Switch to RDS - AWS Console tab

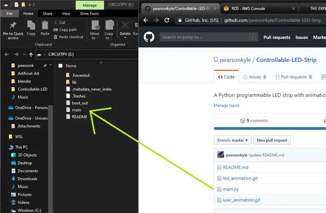(259, 9)
